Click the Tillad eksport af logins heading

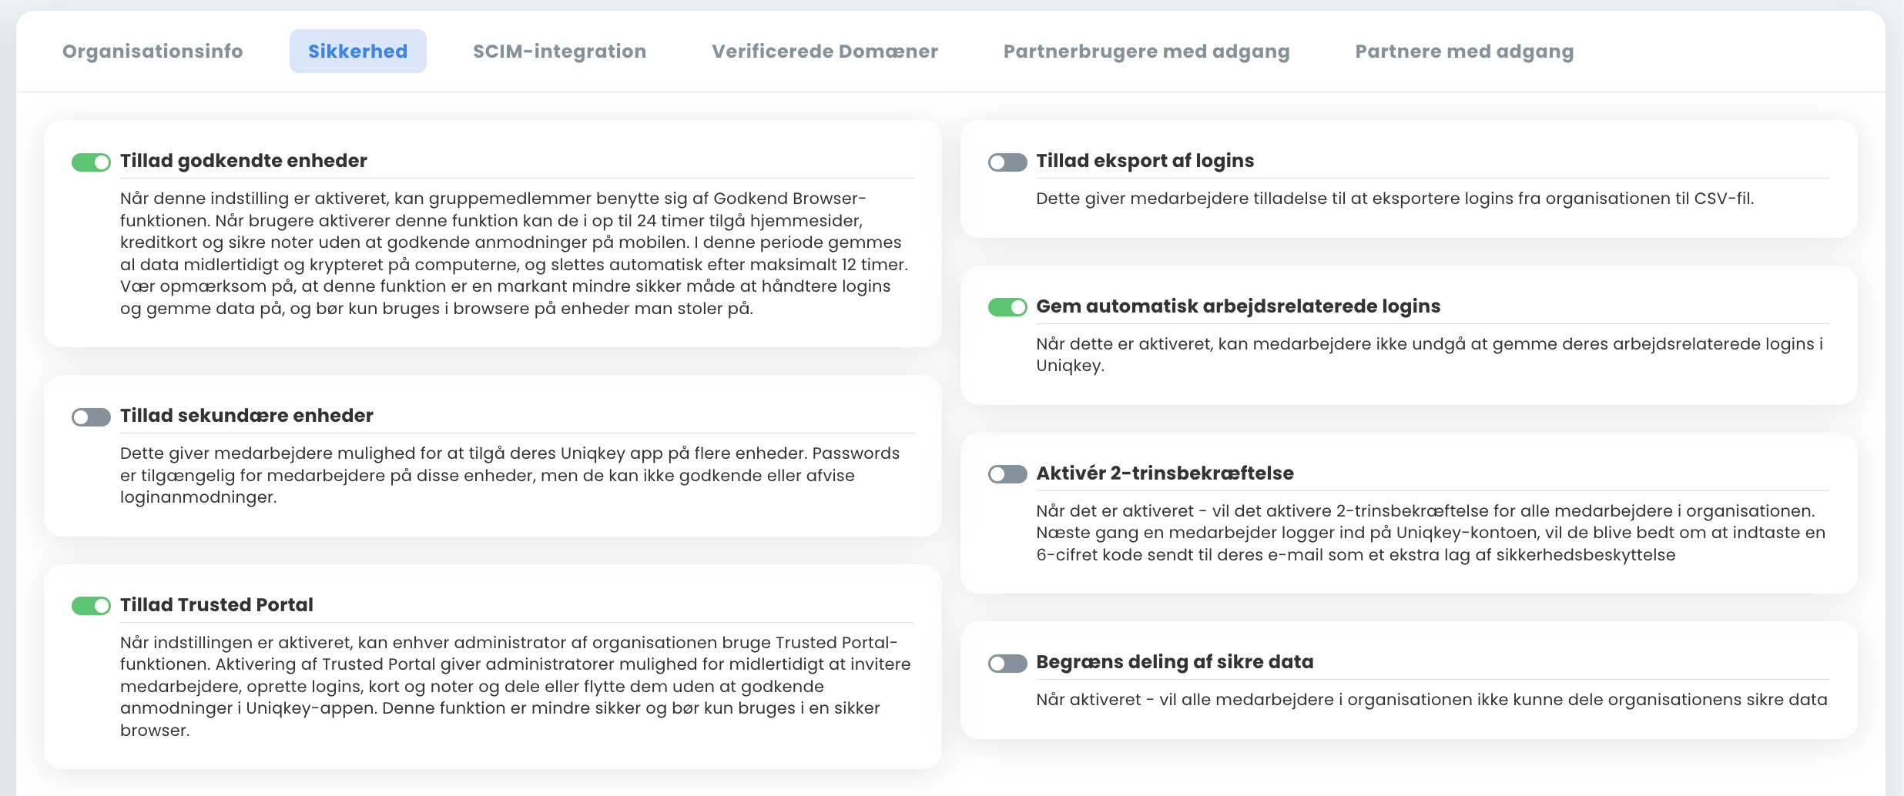pos(1145,161)
